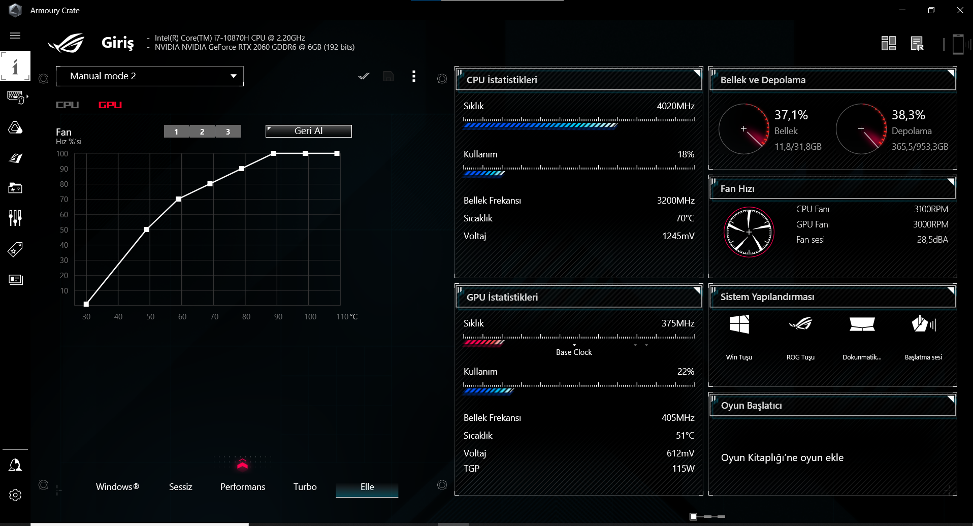The height and width of the screenshot is (526, 973).
Task: Click the dashboard page indicator at bottom
Action: click(707, 516)
